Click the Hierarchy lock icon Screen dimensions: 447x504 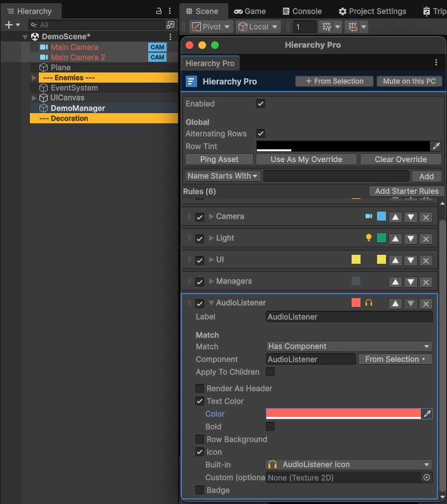158,11
